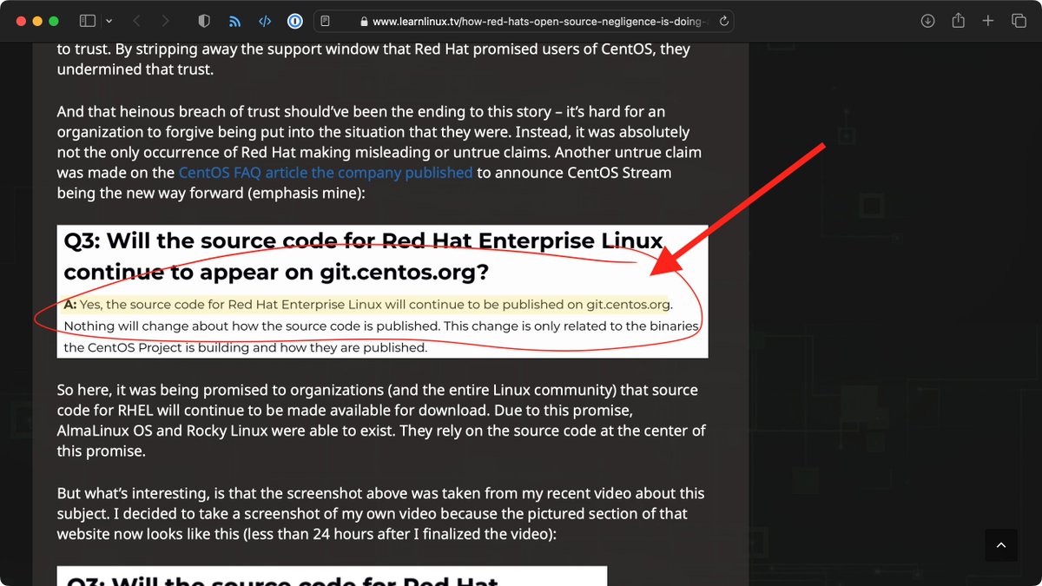Click the RSS feed extension icon
1042x586 pixels.
(234, 21)
